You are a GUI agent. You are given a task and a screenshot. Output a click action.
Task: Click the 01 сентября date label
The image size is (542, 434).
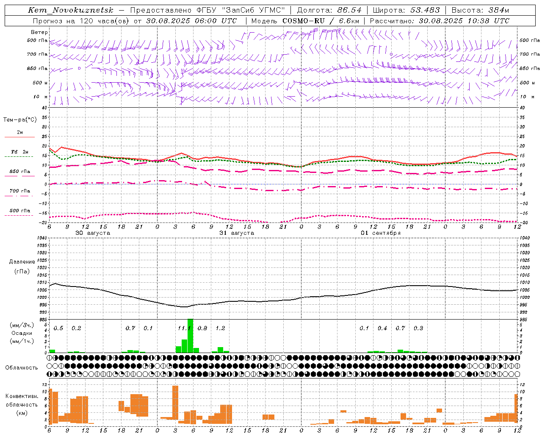(381, 233)
